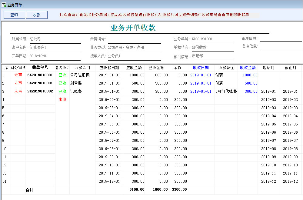Select the 2019-12-01 due date cell
303x200 pixels.
[x=109, y=181]
